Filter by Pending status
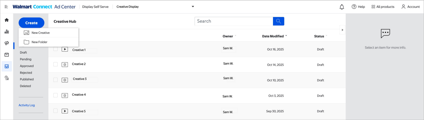Image resolution: width=424 pixels, height=120 pixels. 26,59
